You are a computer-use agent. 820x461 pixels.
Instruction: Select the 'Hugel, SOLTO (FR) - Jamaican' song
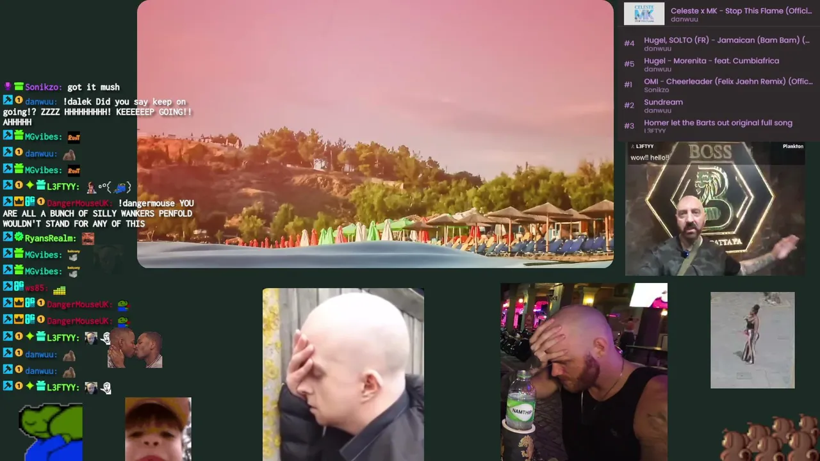coord(726,40)
